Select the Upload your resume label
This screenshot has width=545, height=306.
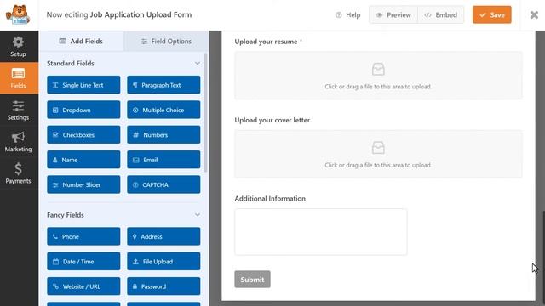point(266,42)
